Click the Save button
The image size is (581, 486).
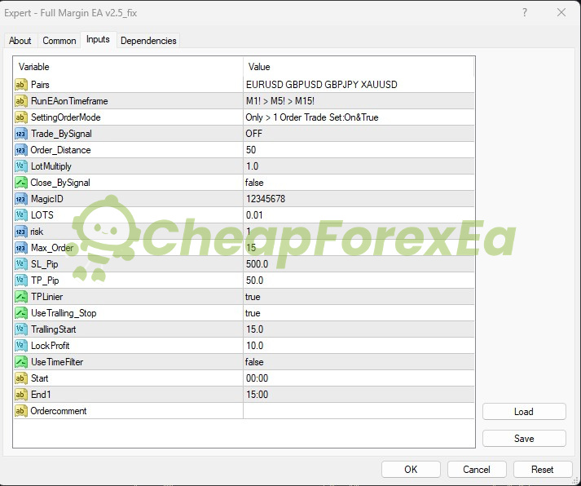click(524, 439)
